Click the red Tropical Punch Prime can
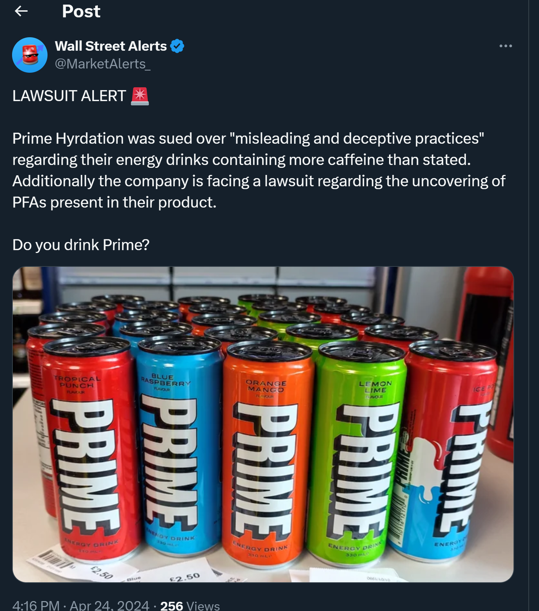This screenshot has width=539, height=611. click(x=91, y=449)
